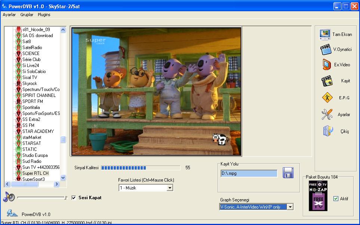Click the FREE X TV No-Zap logo

point(318,196)
